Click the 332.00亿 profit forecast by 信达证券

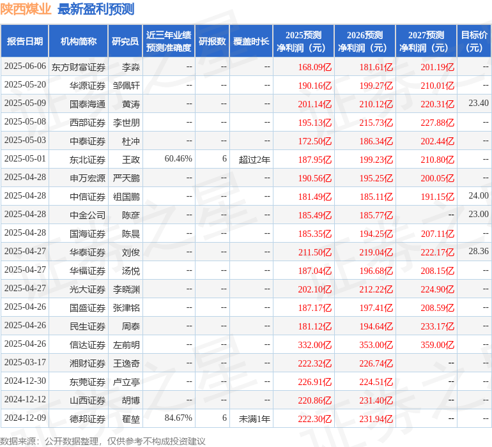(x=314, y=345)
